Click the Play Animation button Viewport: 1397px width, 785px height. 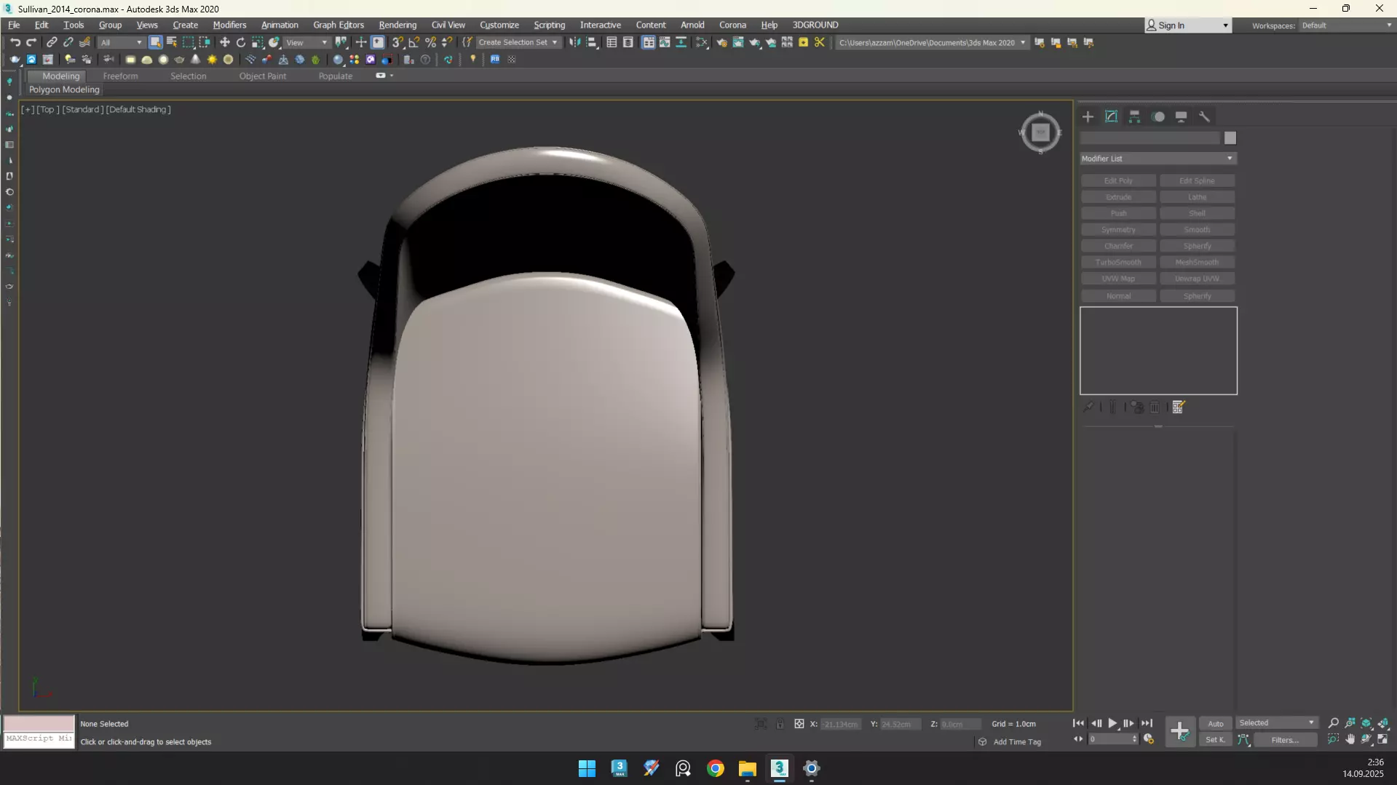1112,723
